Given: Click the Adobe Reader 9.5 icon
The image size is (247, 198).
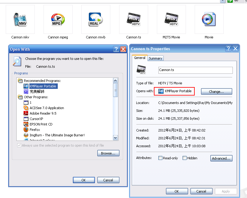Looking at the screenshot, I should (x=26, y=113).
